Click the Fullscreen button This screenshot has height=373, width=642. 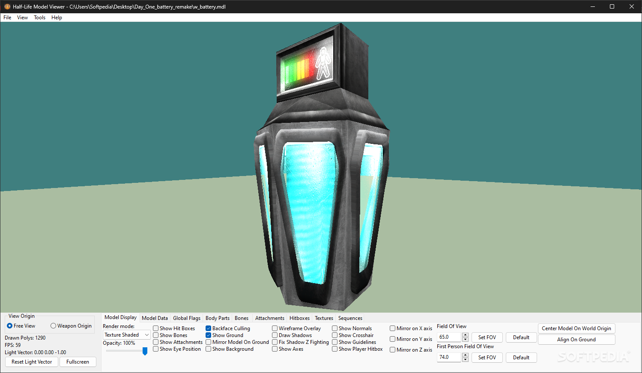[78, 361]
